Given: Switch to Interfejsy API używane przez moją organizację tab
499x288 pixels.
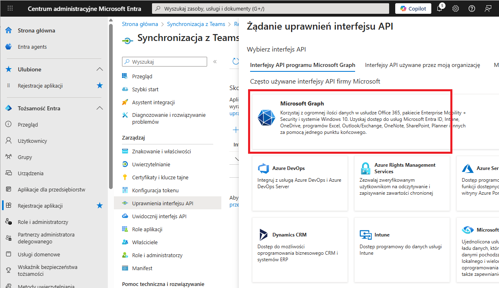Looking at the screenshot, I should coord(422,65).
